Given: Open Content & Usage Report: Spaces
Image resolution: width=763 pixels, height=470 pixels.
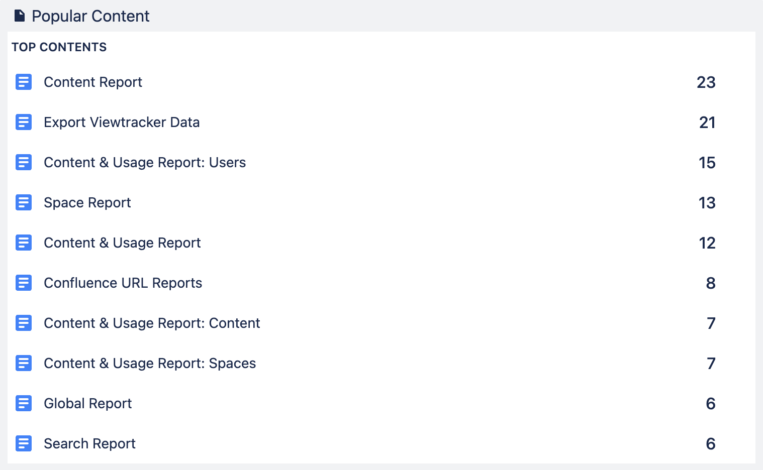Looking at the screenshot, I should point(150,363).
